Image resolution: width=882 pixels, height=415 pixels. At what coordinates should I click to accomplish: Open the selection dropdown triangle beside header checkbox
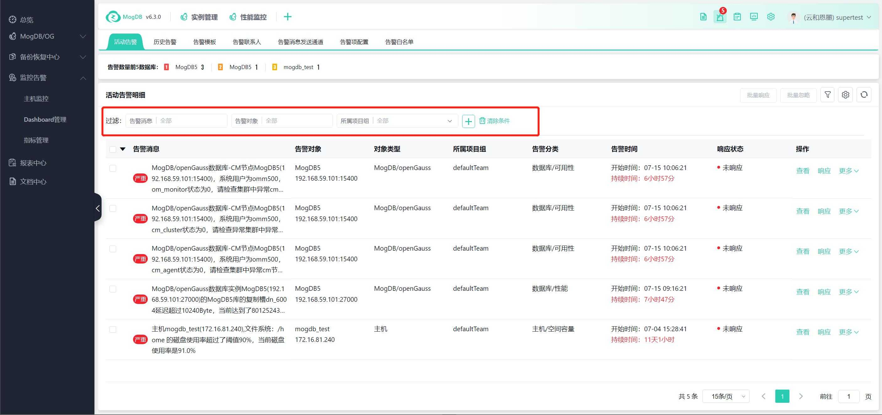(x=123, y=149)
